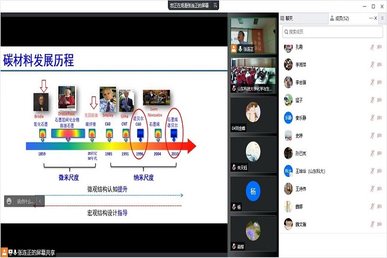Toggle microphone icon for 孔爽
Screen dimensions: 387x258
(x=372, y=46)
